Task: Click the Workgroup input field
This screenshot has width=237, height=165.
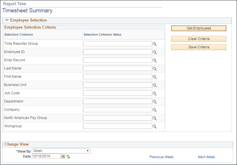Action: 117,126
